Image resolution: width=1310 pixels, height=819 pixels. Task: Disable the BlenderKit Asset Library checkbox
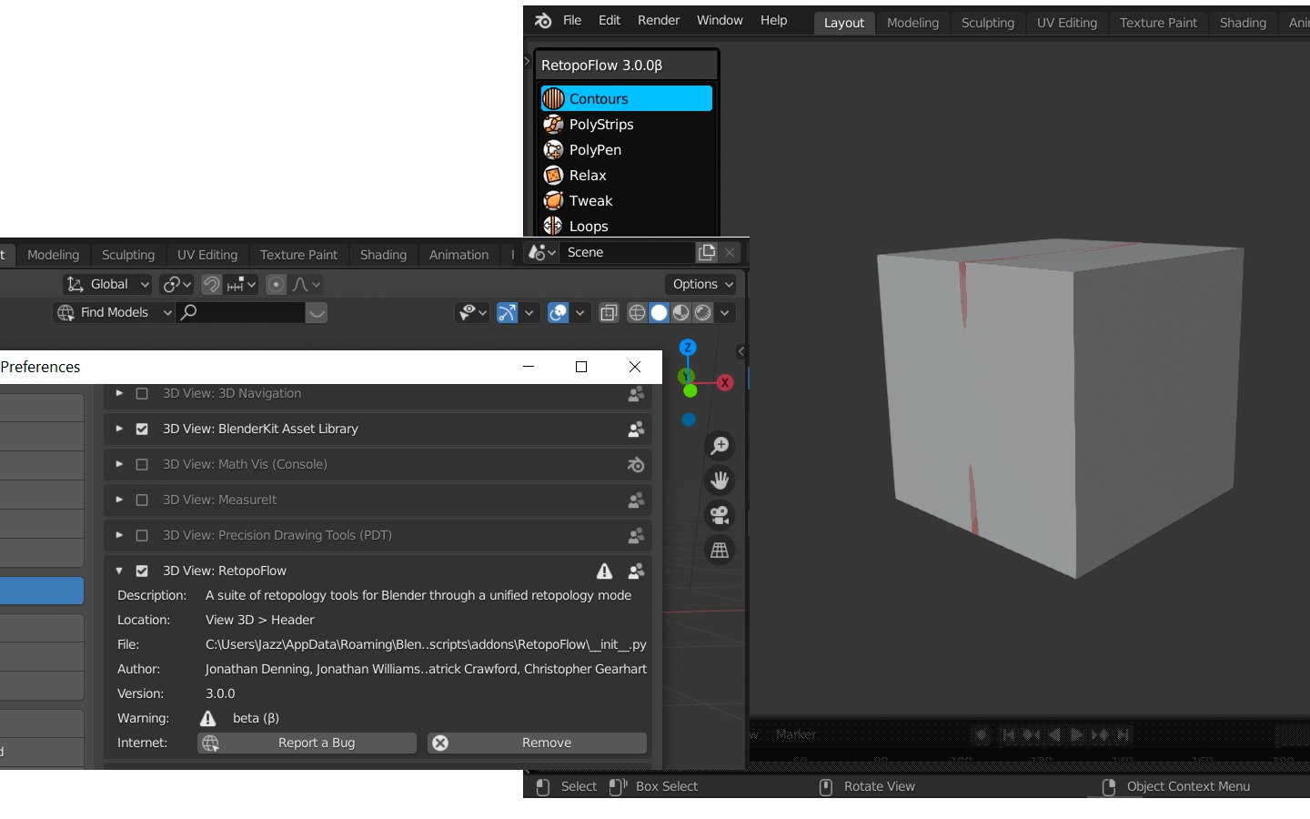pos(142,429)
